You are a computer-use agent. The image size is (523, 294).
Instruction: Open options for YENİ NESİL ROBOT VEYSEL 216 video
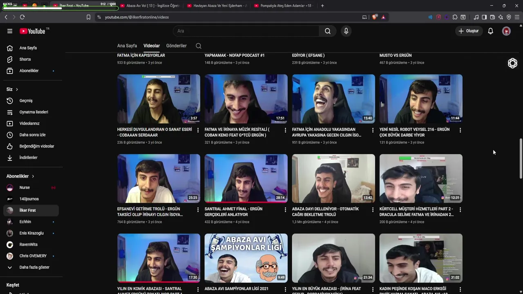(x=460, y=130)
